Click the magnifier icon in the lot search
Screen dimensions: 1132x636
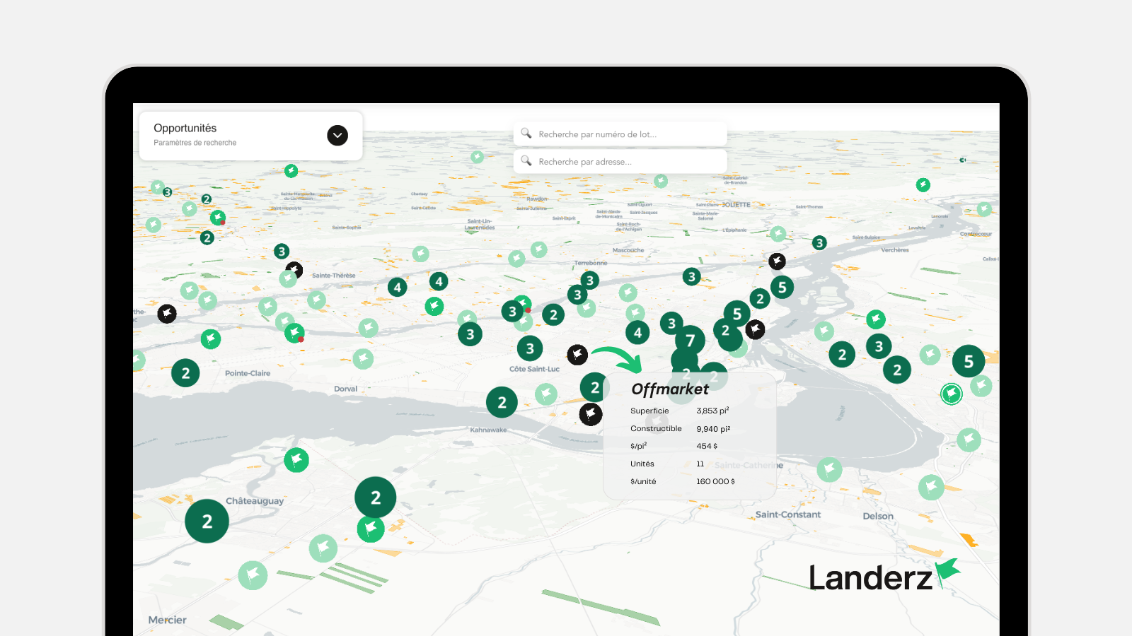click(x=526, y=133)
